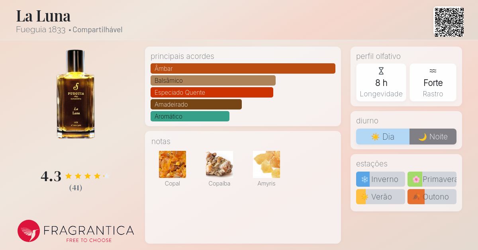Select the Noite night option
This screenshot has height=250, width=478.
click(x=433, y=137)
